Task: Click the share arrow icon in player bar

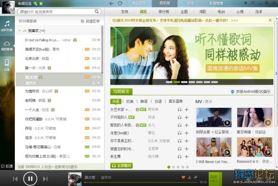Action: [x=196, y=177]
